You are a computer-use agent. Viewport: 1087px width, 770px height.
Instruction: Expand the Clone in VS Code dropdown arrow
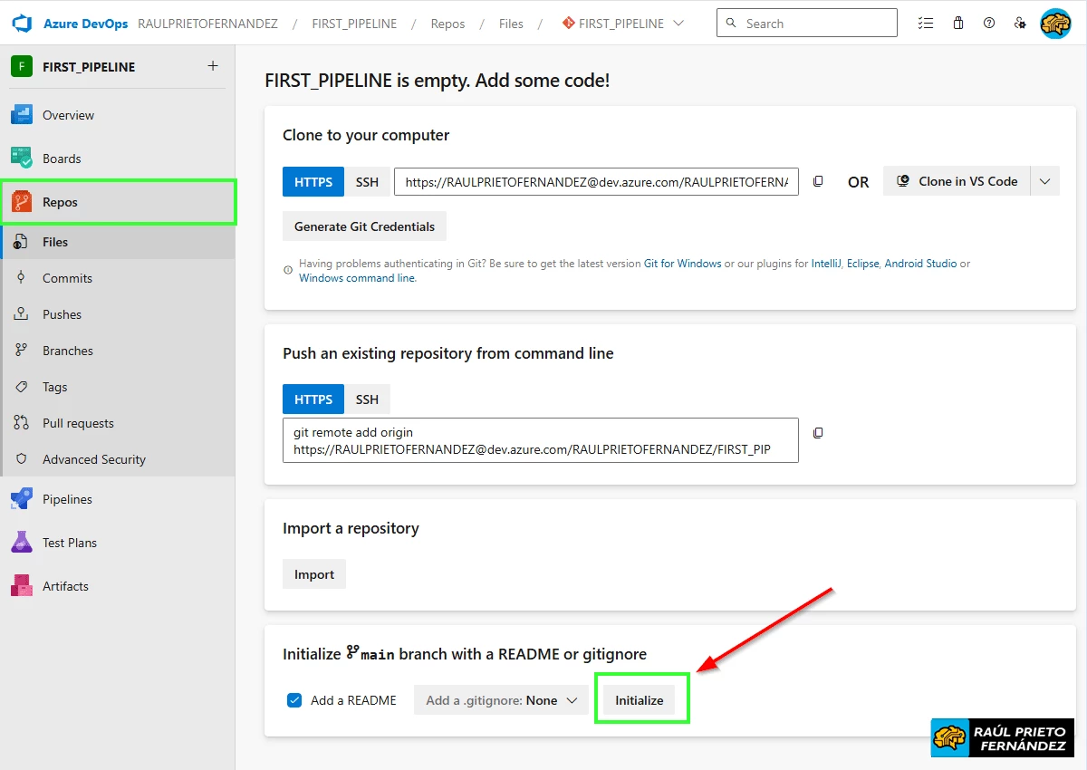point(1044,180)
